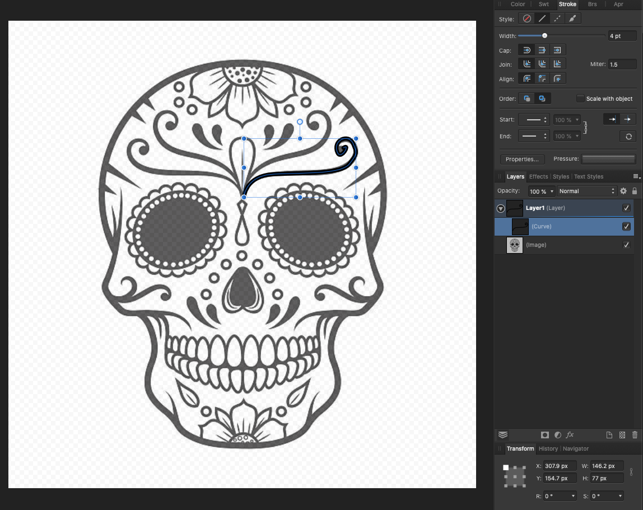Open the History tab
The image size is (643, 510).
(x=548, y=448)
